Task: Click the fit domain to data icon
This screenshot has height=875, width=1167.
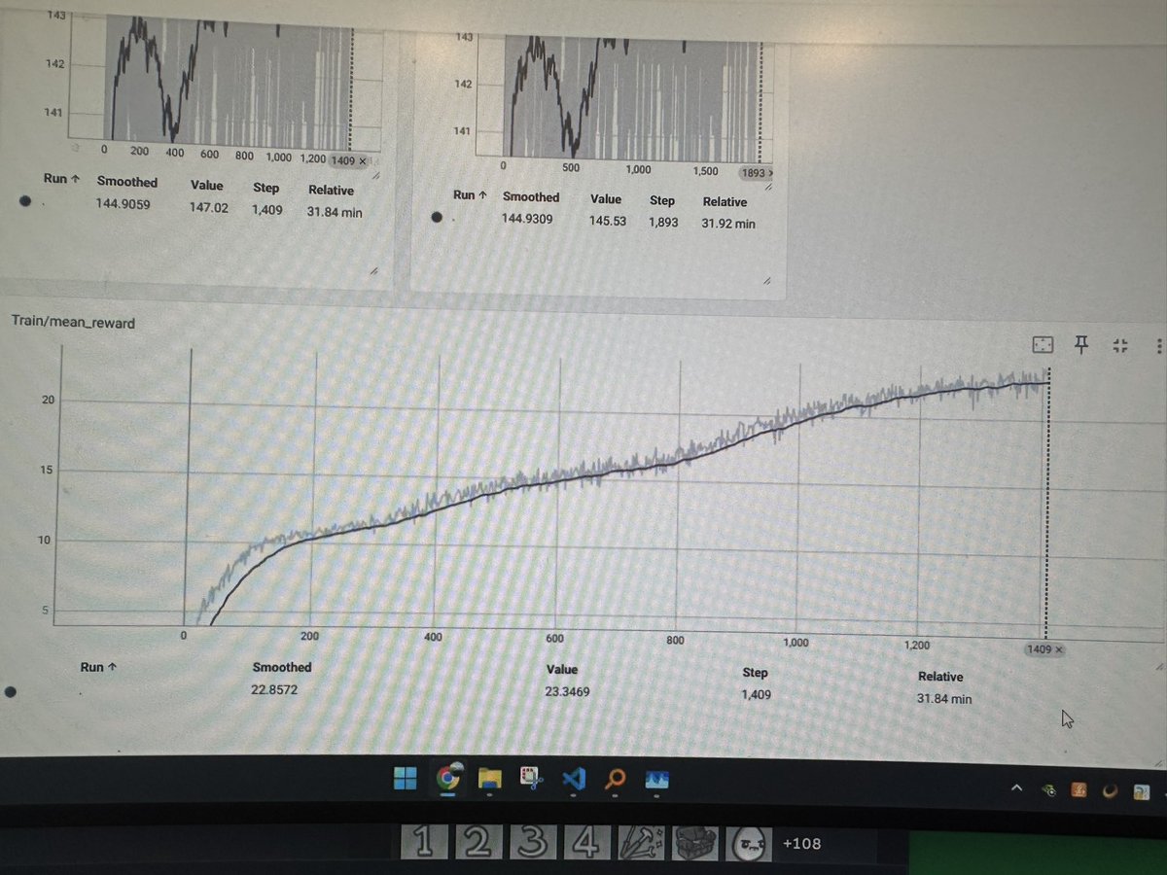Action: coord(1042,344)
